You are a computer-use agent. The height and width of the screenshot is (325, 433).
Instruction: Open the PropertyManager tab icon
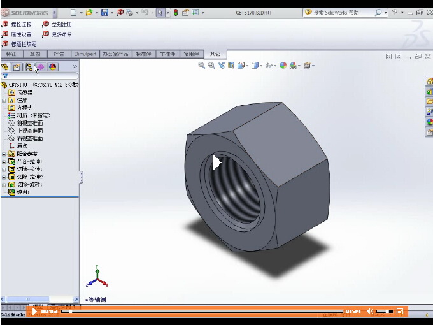[17, 67]
